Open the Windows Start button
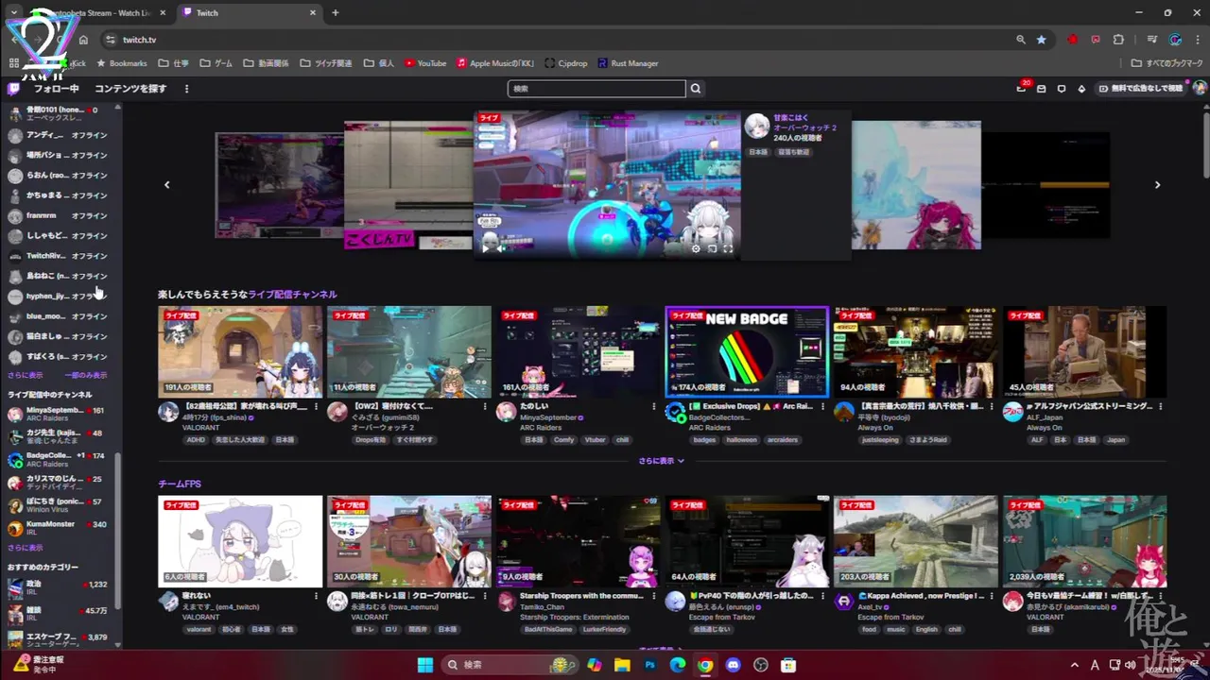Viewport: 1210px width, 680px height. [425, 665]
